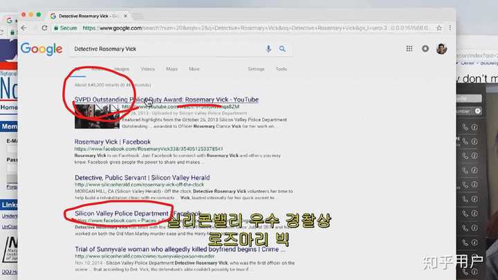Switch to the Images results tab

122,69
